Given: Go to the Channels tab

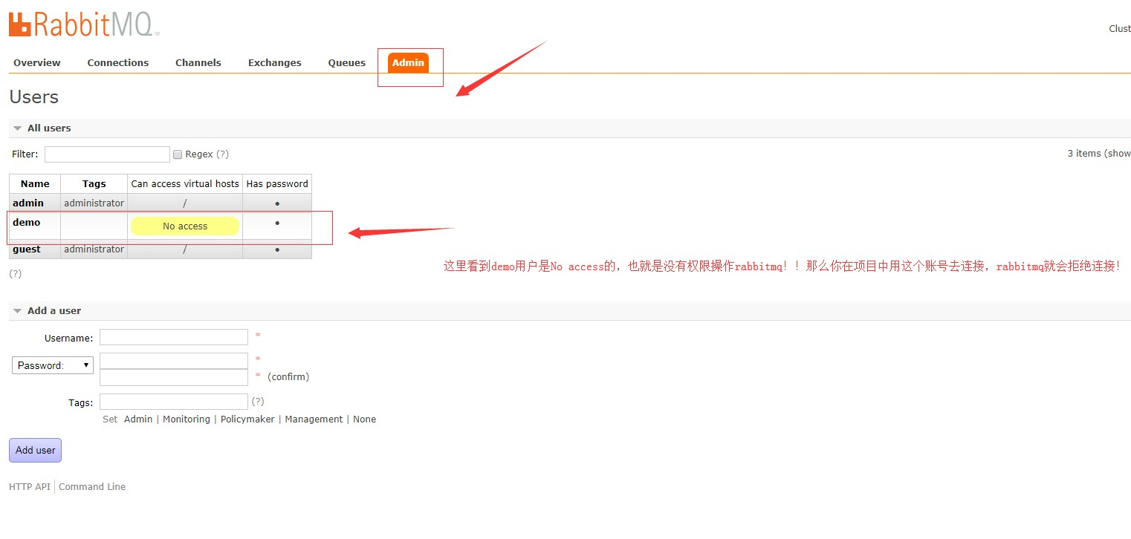Looking at the screenshot, I should click(198, 62).
